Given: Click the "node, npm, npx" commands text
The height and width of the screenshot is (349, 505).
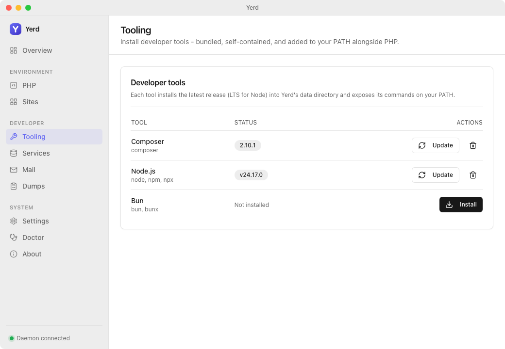Looking at the screenshot, I should [x=152, y=180].
